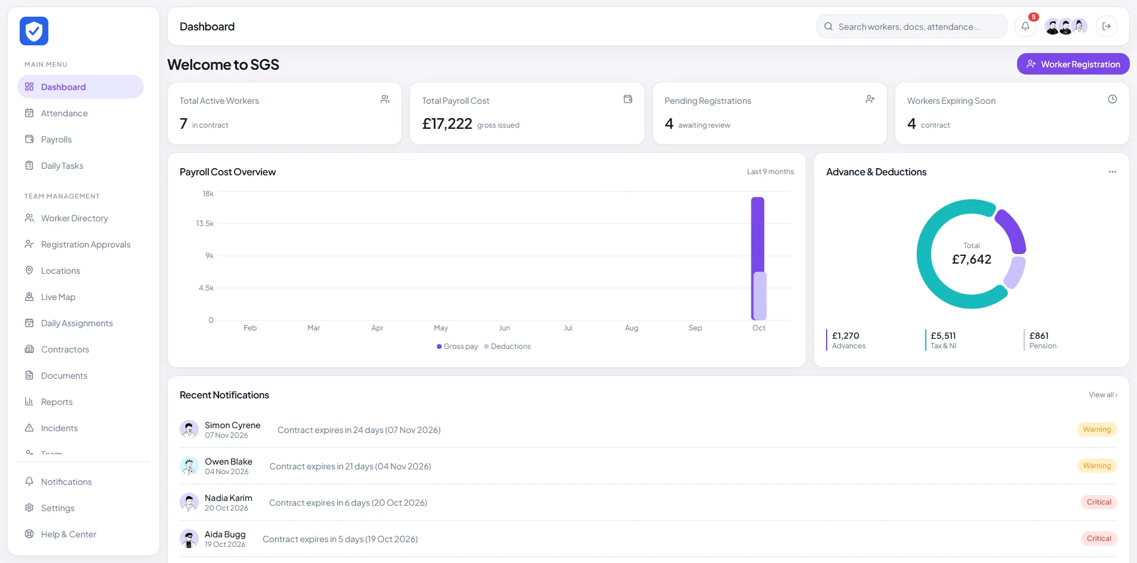Screen dimensions: 1137x563
Task: Toggle Gross pay legend in chart
Action: pyautogui.click(x=457, y=347)
